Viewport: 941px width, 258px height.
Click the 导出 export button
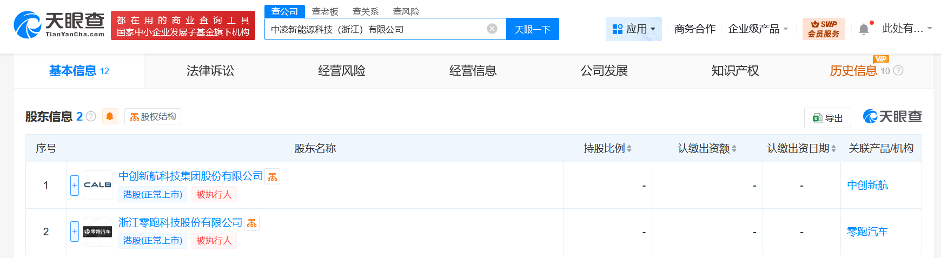[827, 118]
